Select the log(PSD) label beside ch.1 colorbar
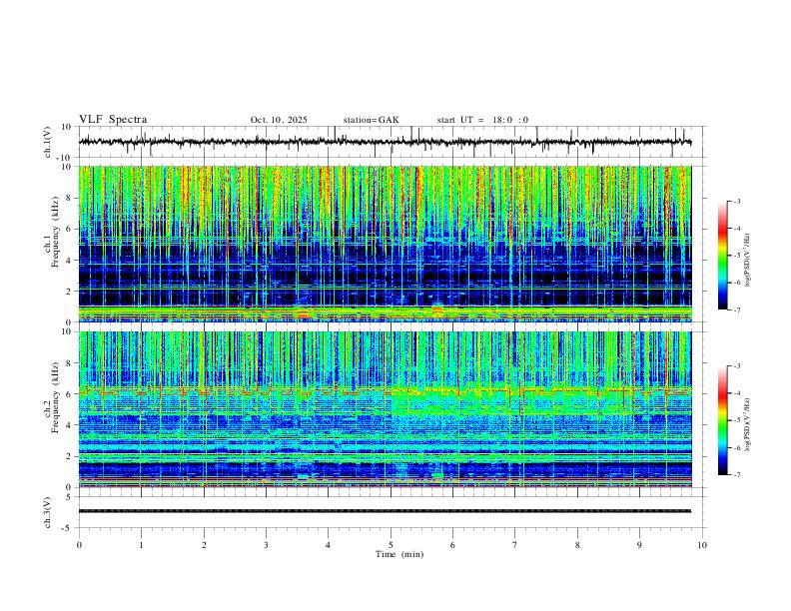The height and width of the screenshot is (611, 791). [x=747, y=261]
